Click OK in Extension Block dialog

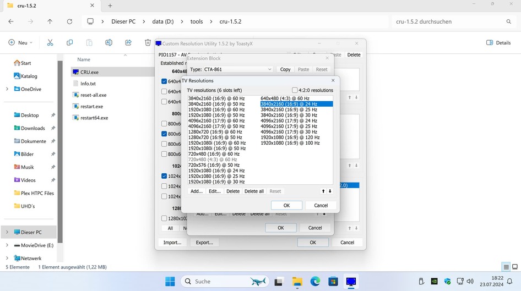[x=281, y=228]
